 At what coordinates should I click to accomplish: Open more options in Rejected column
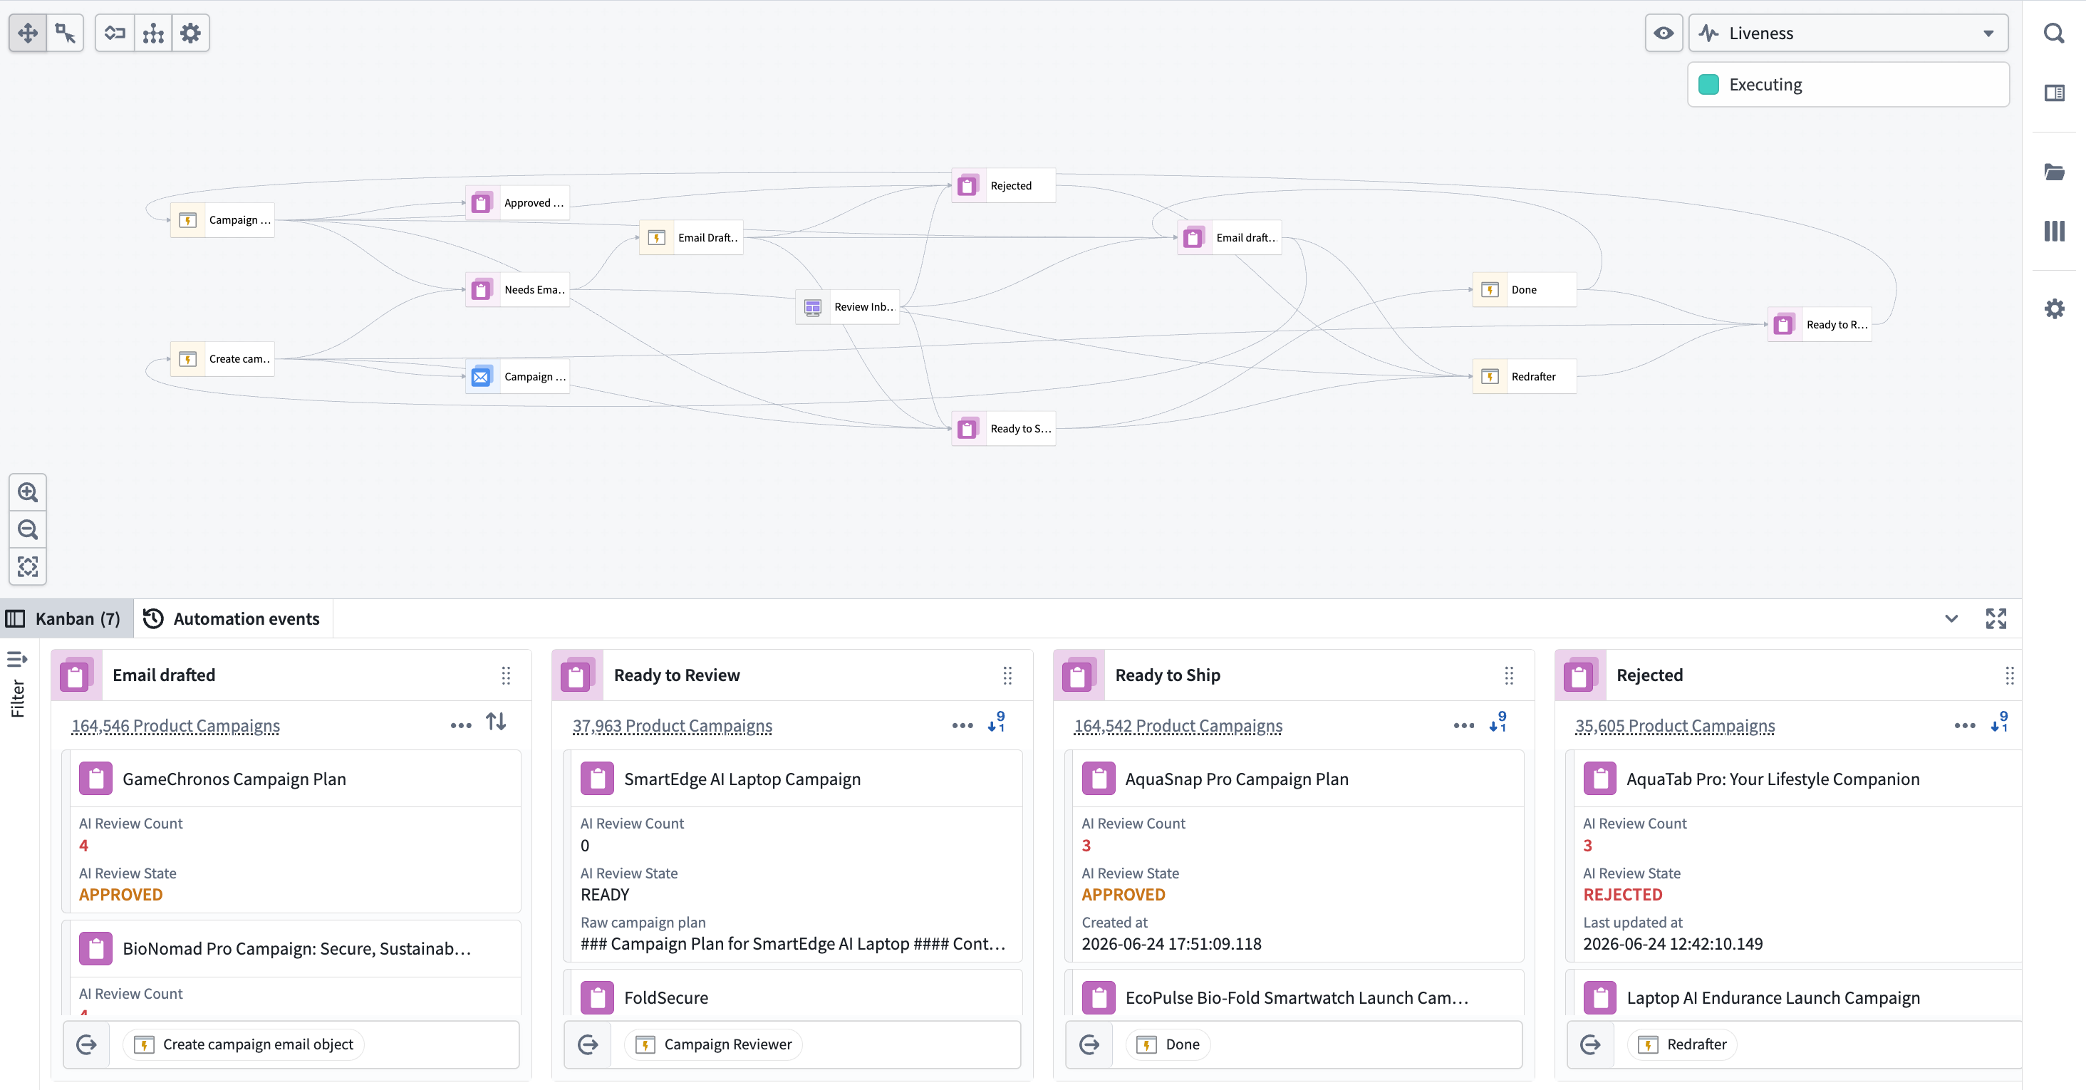pyautogui.click(x=1965, y=725)
